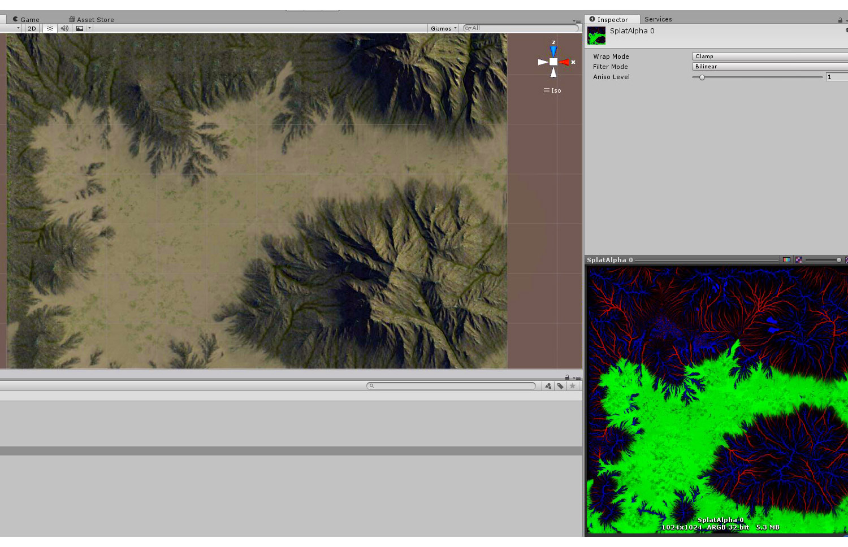848x547 pixels.
Task: Open search by label tag icon
Action: (560, 386)
